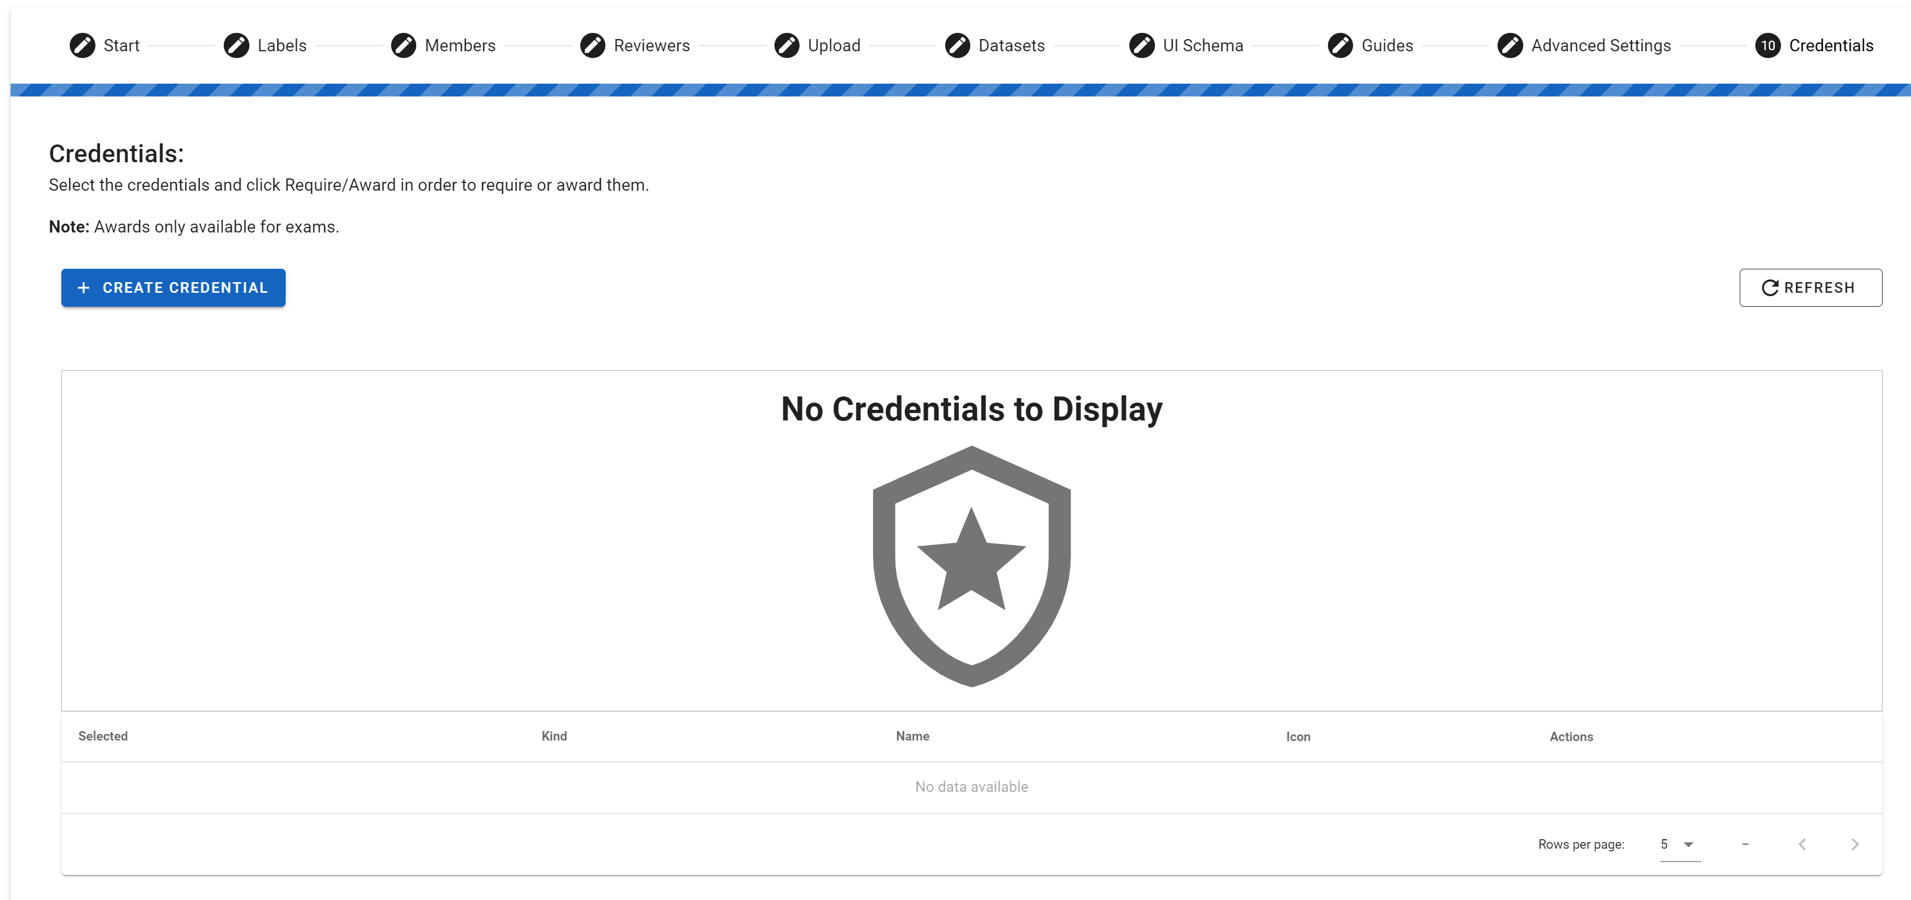The width and height of the screenshot is (1911, 900).
Task: Click the Reviewers step edit icon
Action: tap(593, 45)
